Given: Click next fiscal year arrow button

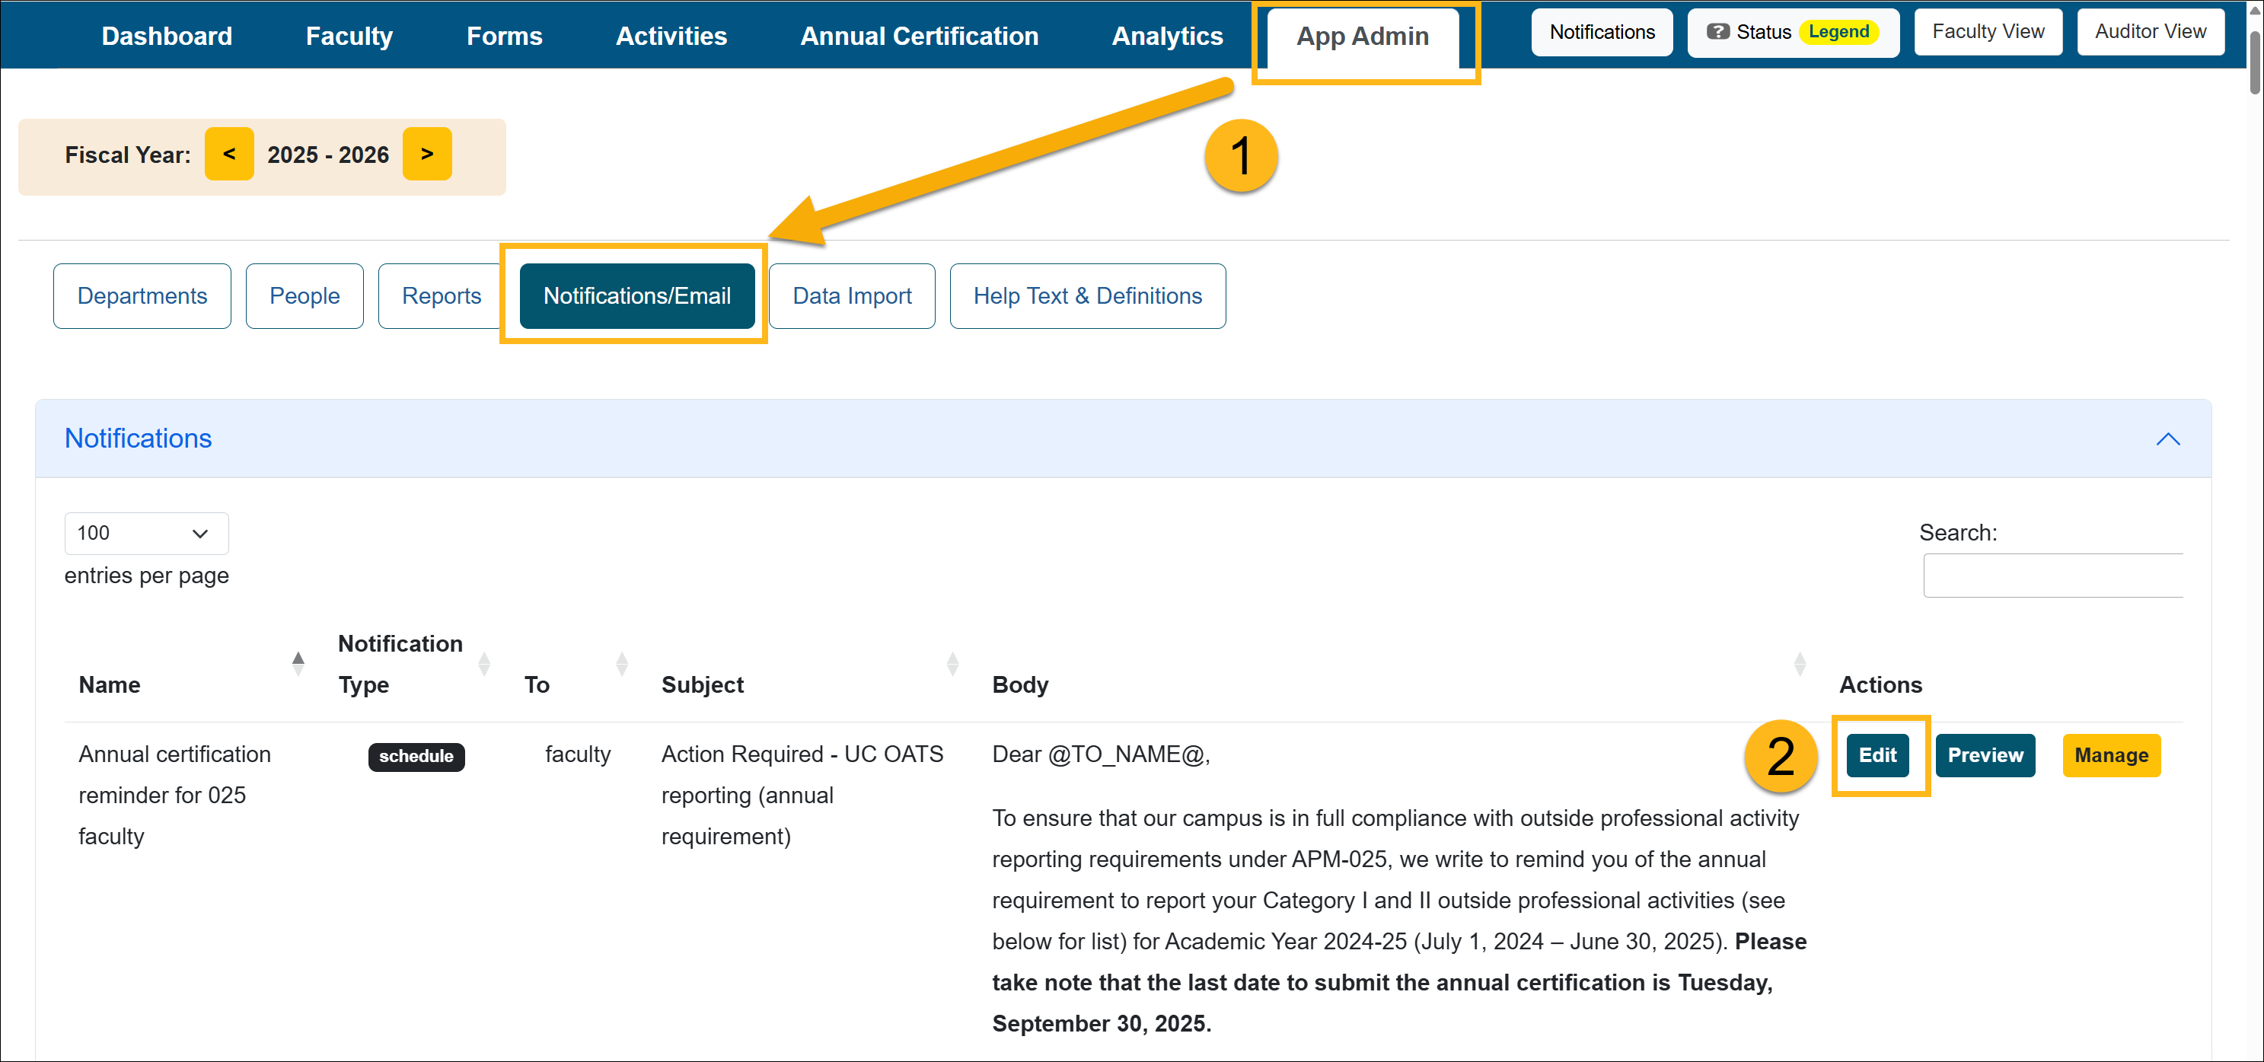Looking at the screenshot, I should (427, 154).
